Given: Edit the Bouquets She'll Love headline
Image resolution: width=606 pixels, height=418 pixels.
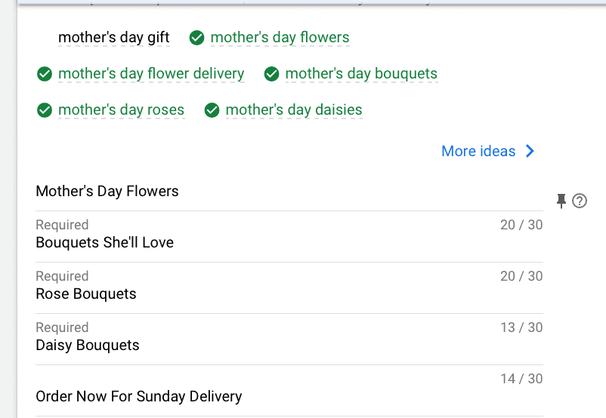Looking at the screenshot, I should pos(289,236).
